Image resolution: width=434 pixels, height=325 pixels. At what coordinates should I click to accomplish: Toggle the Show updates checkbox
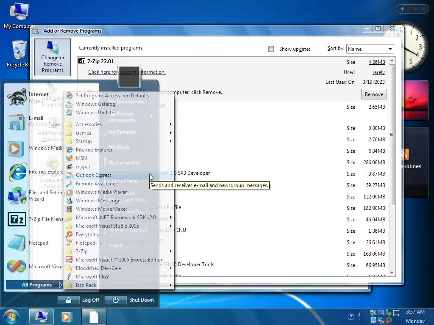coord(271,49)
